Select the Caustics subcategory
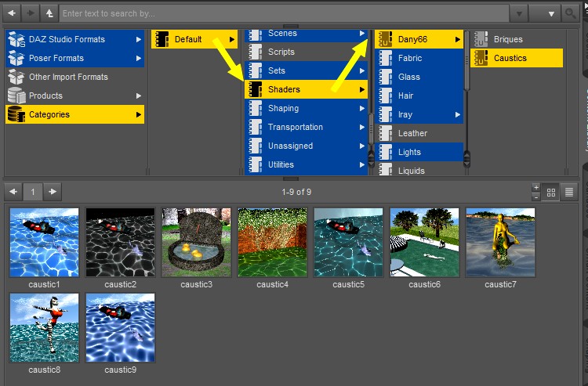The image size is (588, 386). (x=517, y=58)
